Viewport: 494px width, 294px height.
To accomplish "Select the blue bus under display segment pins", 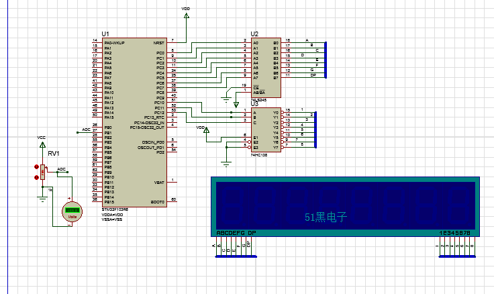I will click(x=236, y=256).
